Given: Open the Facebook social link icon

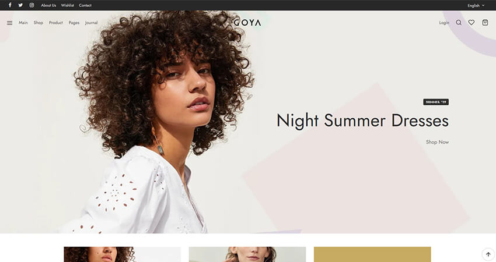Looking at the screenshot, I should click(x=10, y=5).
